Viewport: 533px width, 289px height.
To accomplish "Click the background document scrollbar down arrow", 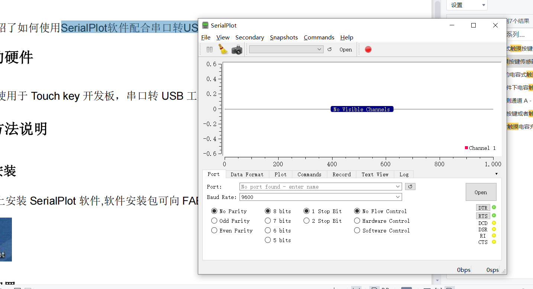I will click(x=438, y=281).
